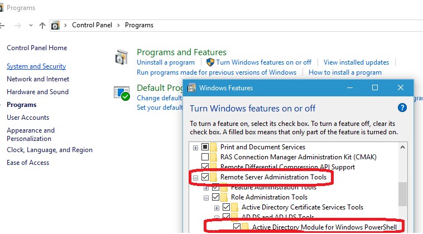The height and width of the screenshot is (234, 423).
Task: Open Clock, Language, and Region category
Action: [50, 150]
